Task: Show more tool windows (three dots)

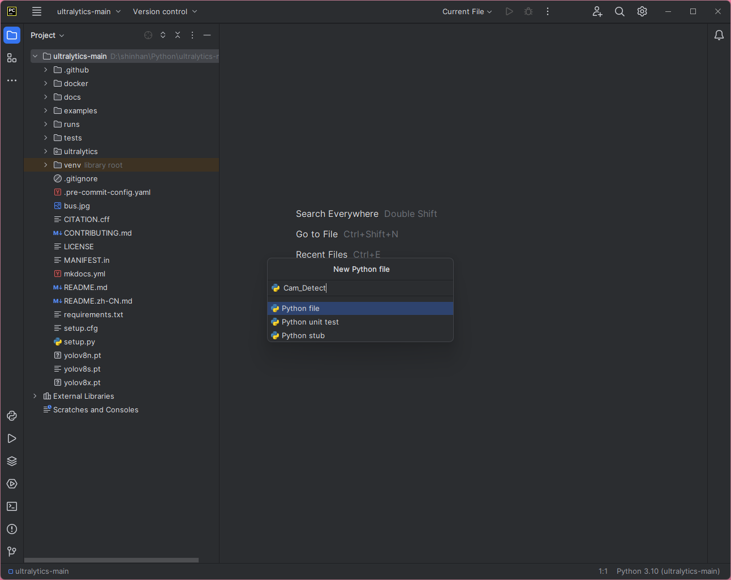Action: [x=12, y=80]
